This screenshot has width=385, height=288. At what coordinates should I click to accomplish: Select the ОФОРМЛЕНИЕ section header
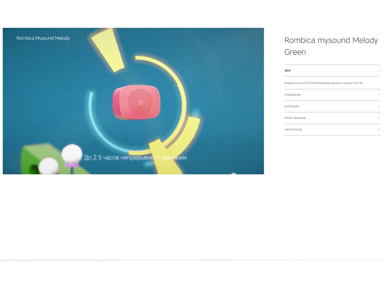(x=293, y=129)
